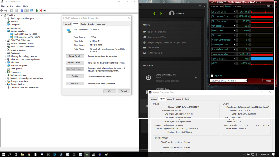Click Driver version 375.70 in My Rig

156,37
